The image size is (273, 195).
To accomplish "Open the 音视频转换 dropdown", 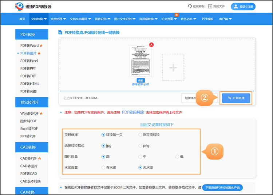I will pos(148,19).
